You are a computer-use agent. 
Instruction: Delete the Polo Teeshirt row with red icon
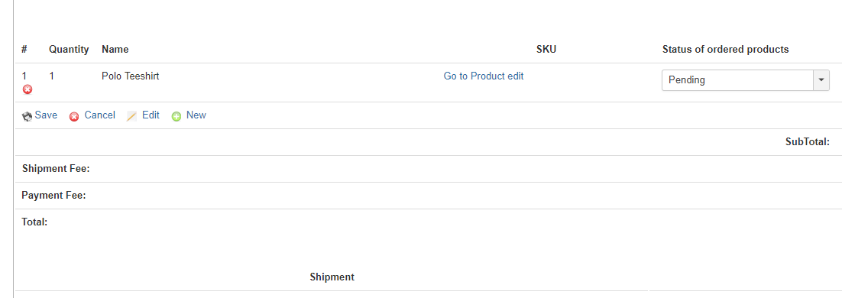click(x=28, y=89)
